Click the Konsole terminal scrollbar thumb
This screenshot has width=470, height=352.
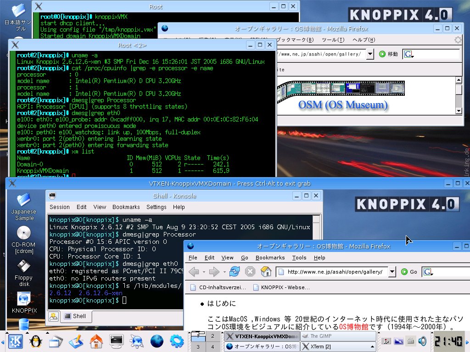point(316,219)
